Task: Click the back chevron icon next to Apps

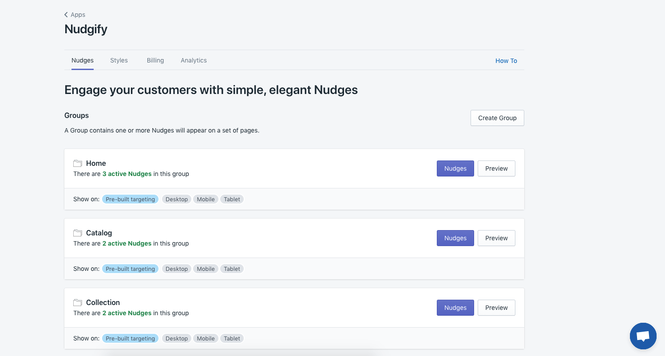Action: pyautogui.click(x=66, y=15)
